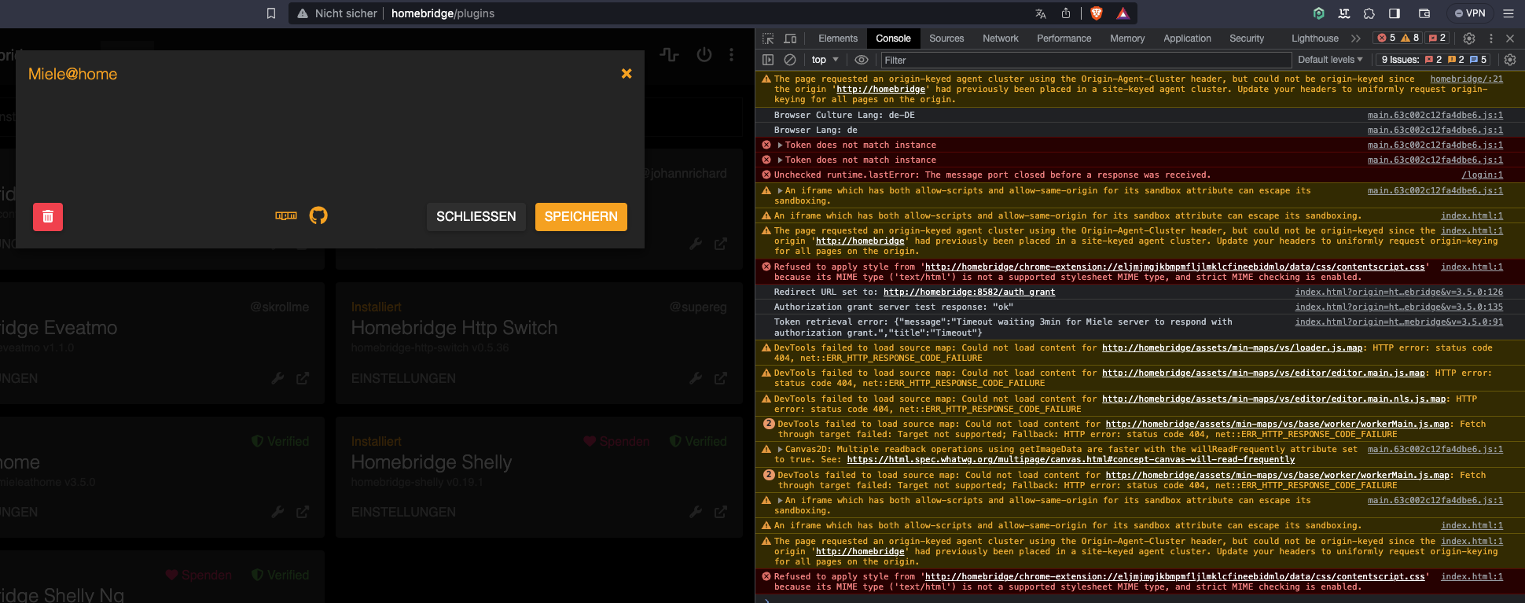Image resolution: width=1525 pixels, height=603 pixels.
Task: Open the translate page icon
Action: pyautogui.click(x=1041, y=13)
